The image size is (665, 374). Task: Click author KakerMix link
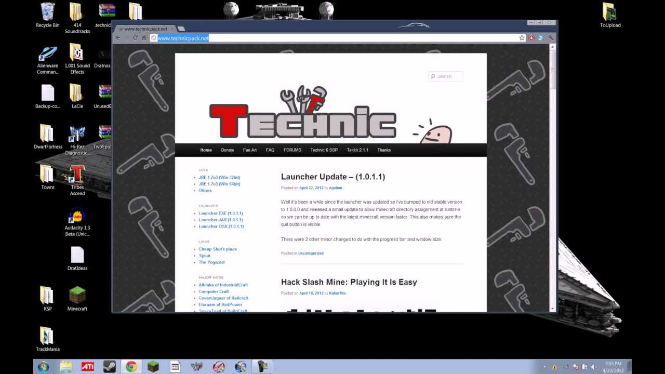(337, 293)
